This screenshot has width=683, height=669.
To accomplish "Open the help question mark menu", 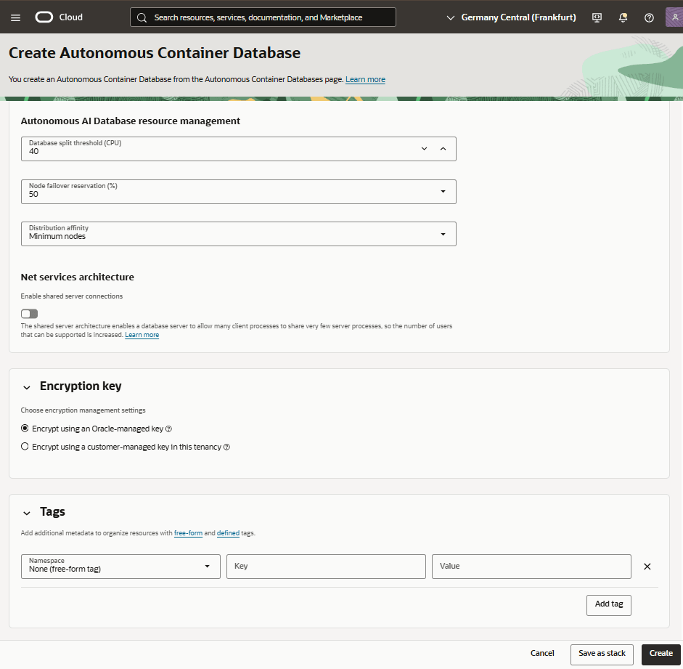I will coord(648,17).
